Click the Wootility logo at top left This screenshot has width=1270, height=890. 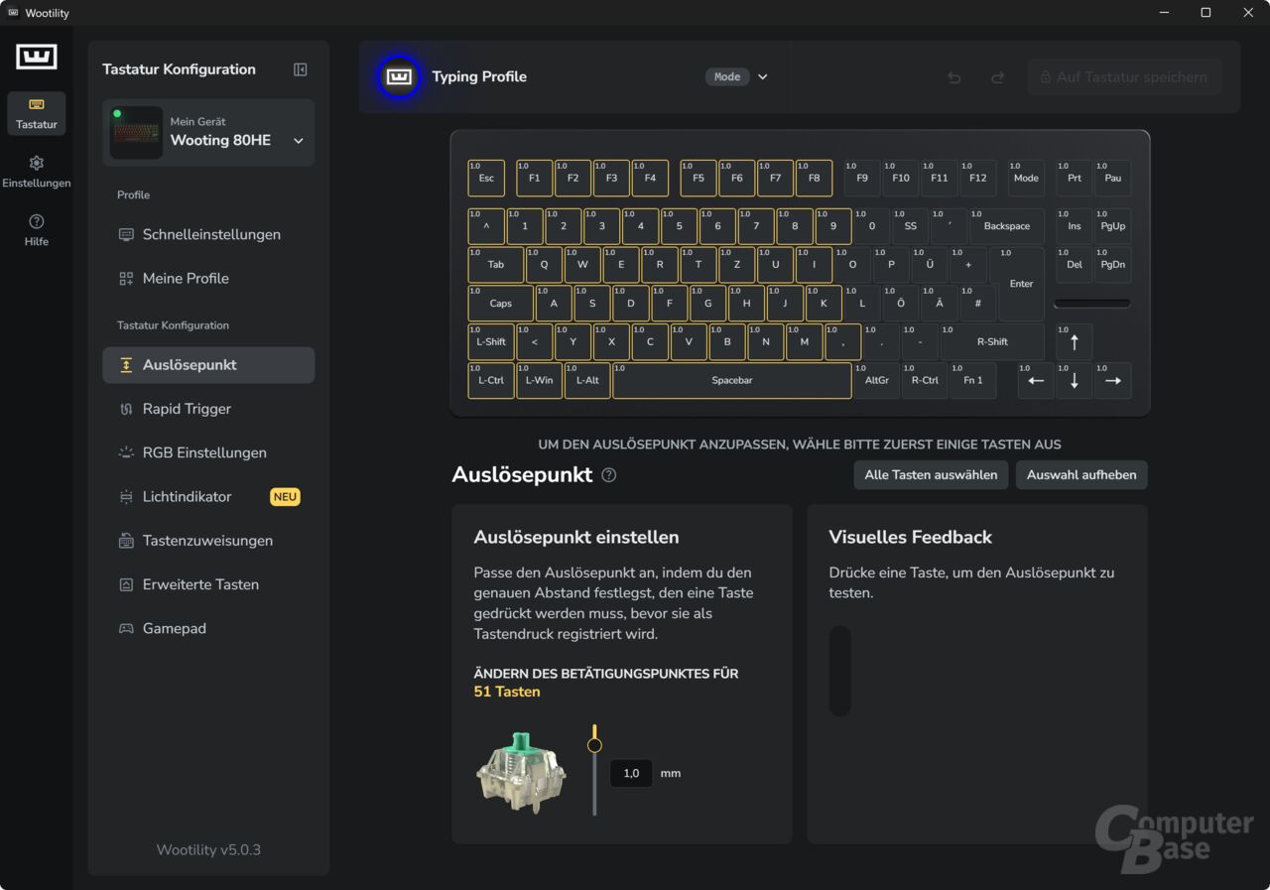(37, 57)
